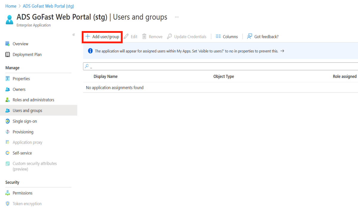
Task: Click the Single sign-on icon
Action: point(8,121)
